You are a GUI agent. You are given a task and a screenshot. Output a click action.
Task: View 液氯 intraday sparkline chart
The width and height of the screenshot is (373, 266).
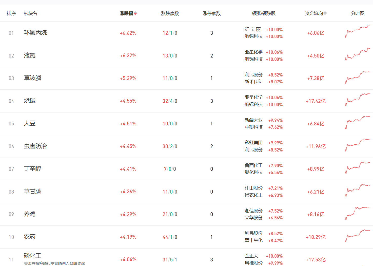tap(357, 54)
